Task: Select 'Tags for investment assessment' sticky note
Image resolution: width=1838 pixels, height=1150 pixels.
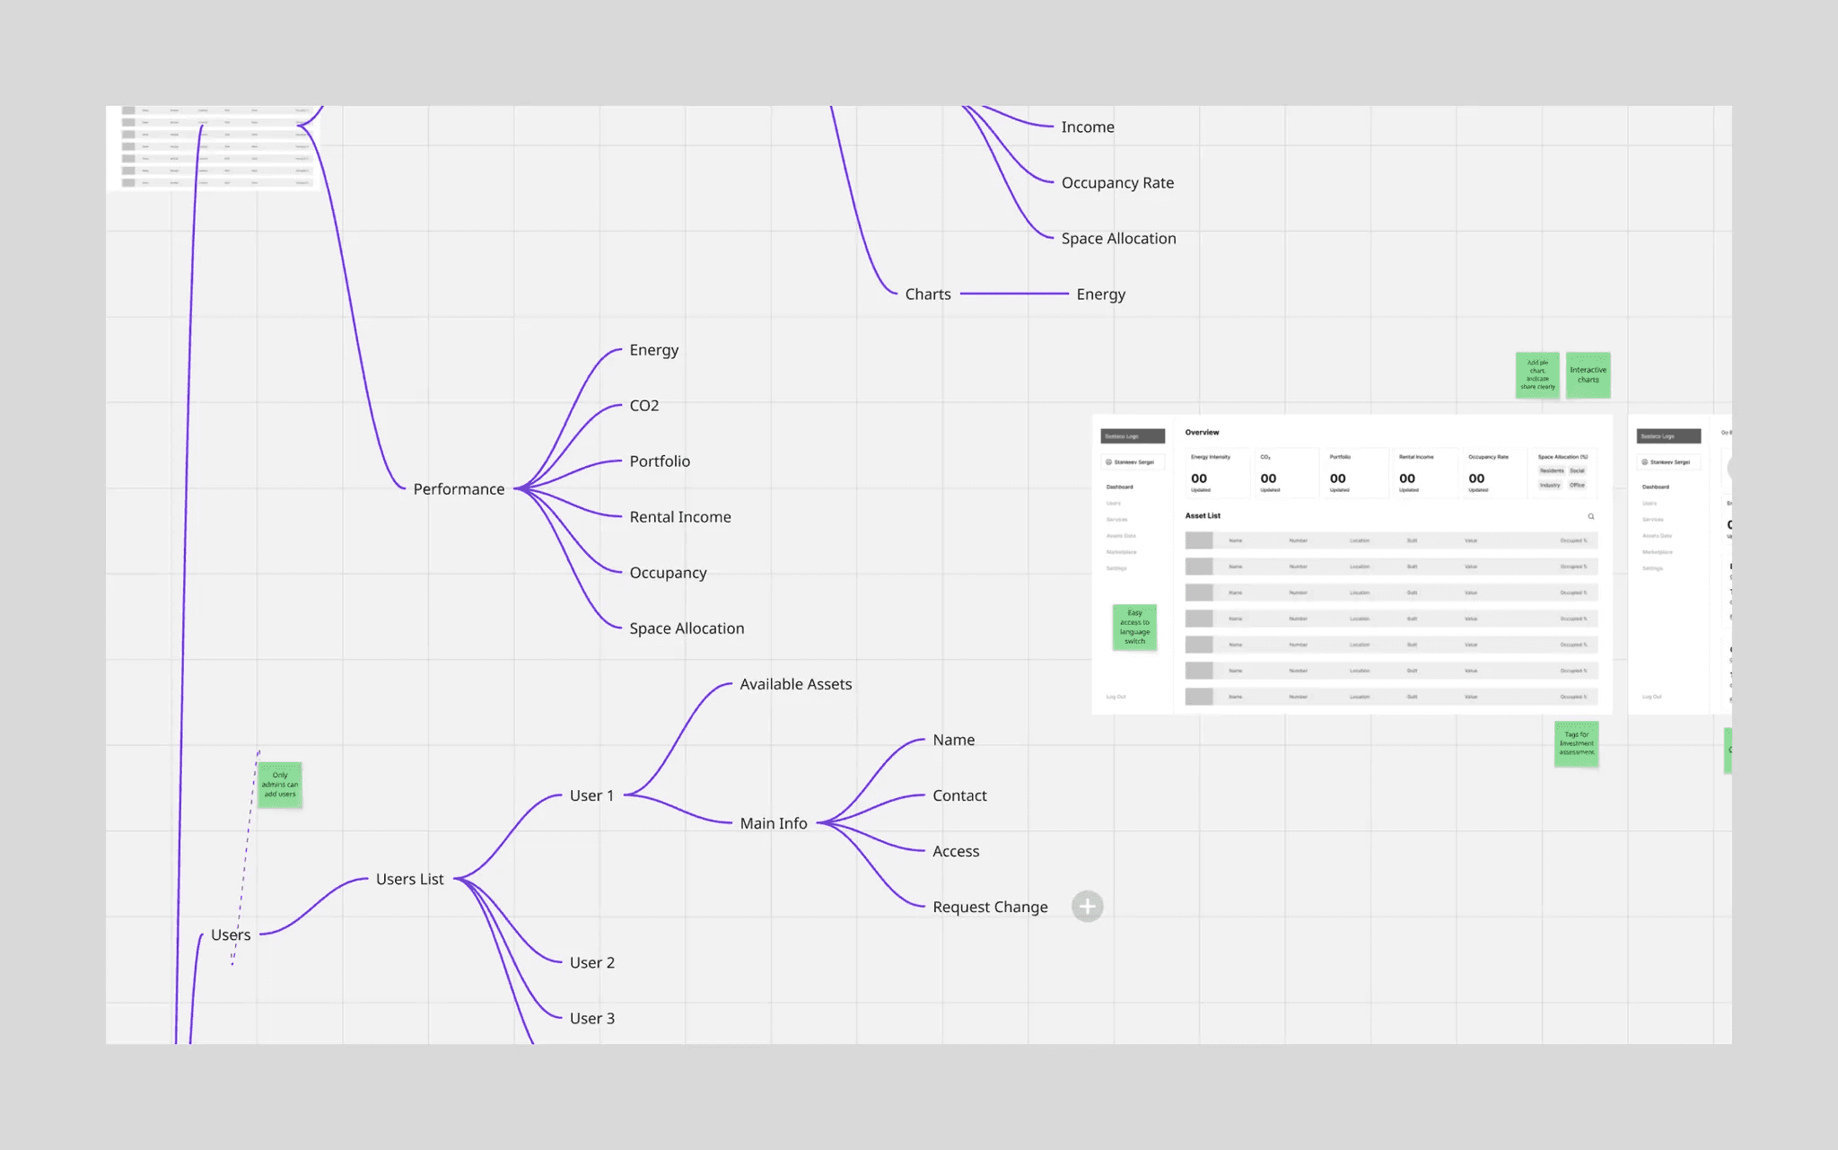Action: pyautogui.click(x=1576, y=743)
